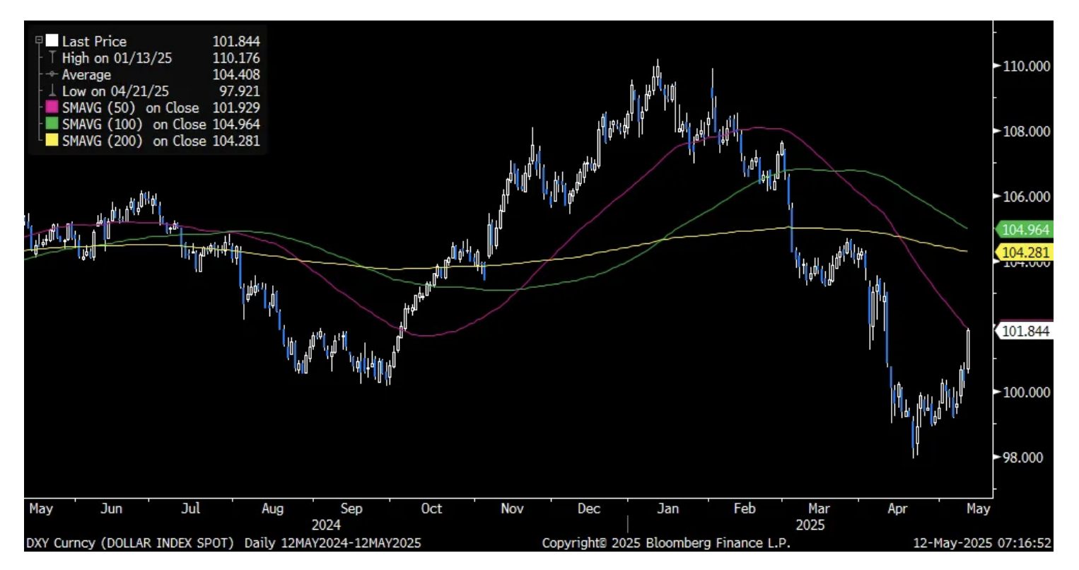Click the yellow 104.281 axis price tag
The height and width of the screenshot is (570, 1079).
pos(1025,252)
